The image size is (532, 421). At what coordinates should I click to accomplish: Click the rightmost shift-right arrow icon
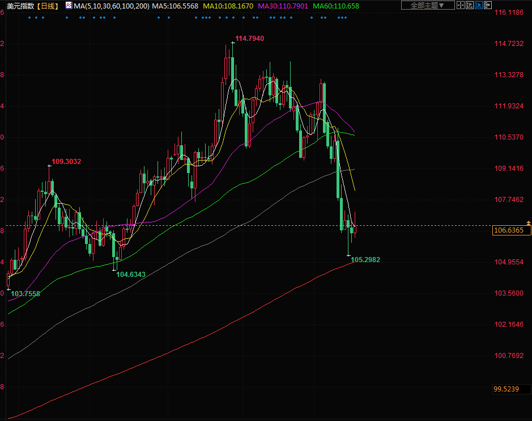488,5
